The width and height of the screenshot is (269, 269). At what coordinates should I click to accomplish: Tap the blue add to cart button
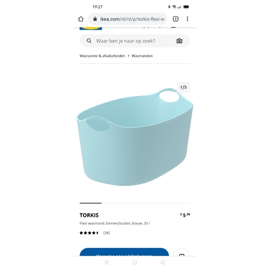[x=124, y=252]
